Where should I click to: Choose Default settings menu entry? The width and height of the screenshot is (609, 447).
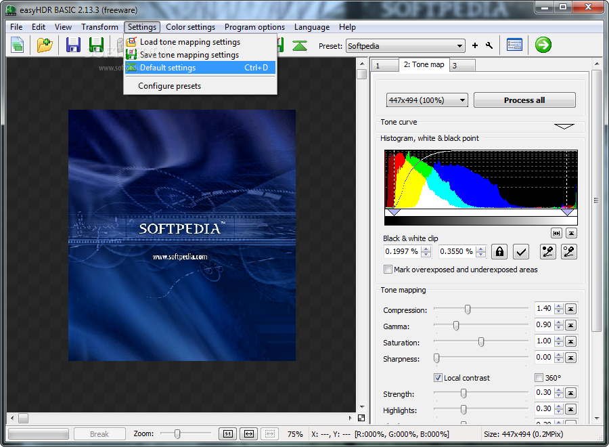(200, 68)
